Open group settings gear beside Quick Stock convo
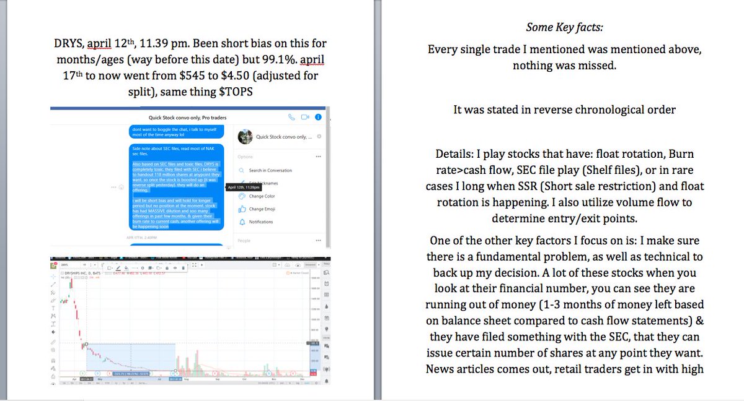This screenshot has width=744, height=401. (319, 137)
